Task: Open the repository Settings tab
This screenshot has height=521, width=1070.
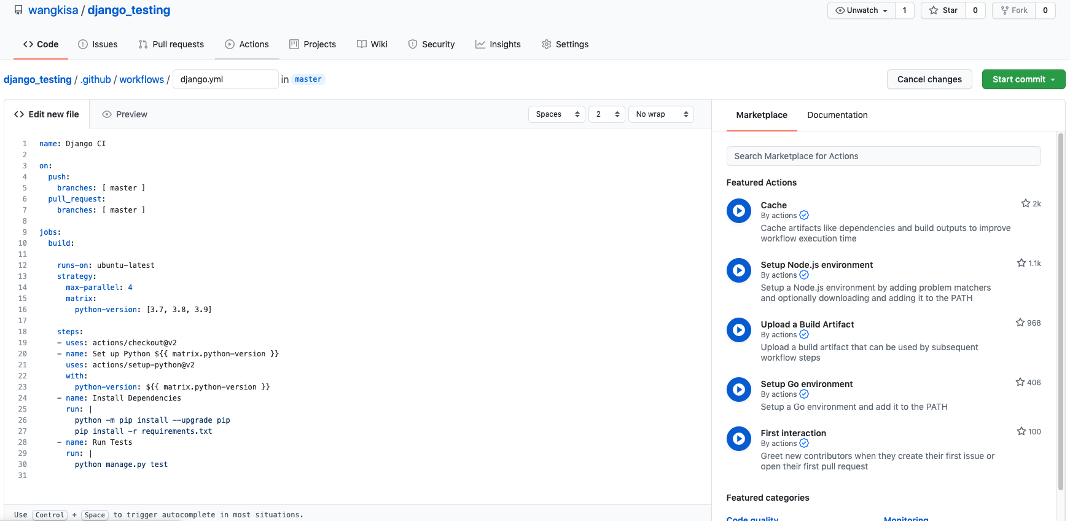Action: click(x=565, y=44)
